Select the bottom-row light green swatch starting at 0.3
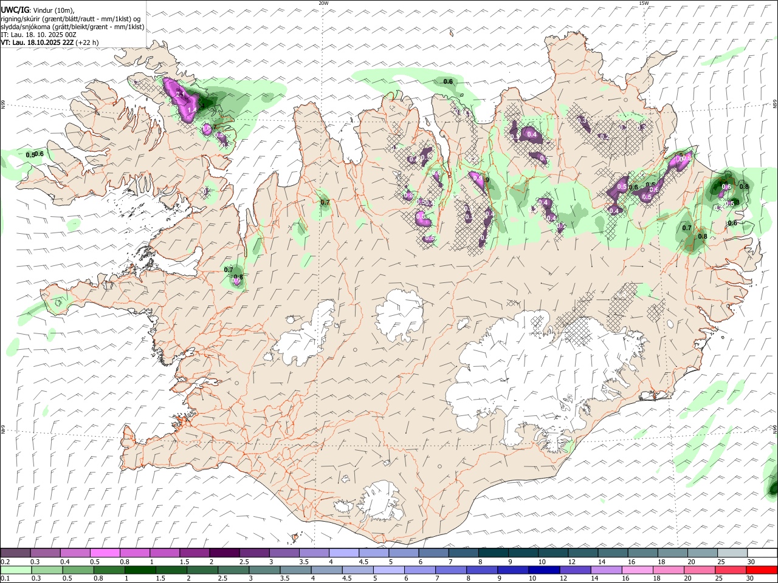 [47, 570]
